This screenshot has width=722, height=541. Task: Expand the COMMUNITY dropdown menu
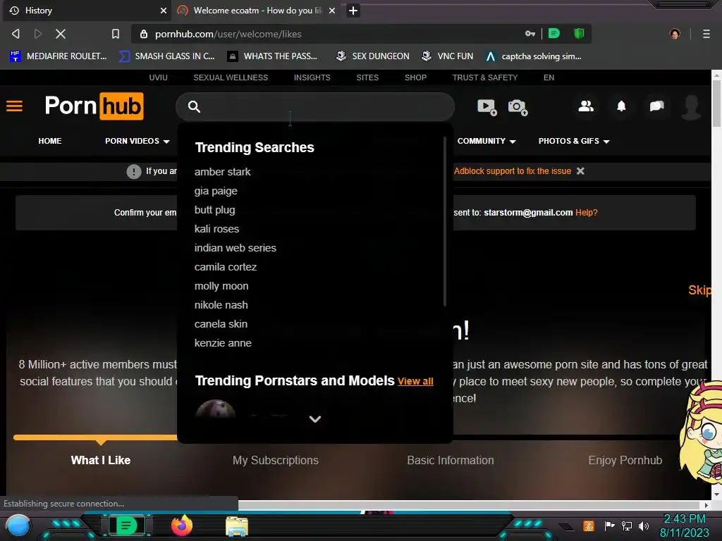487,141
